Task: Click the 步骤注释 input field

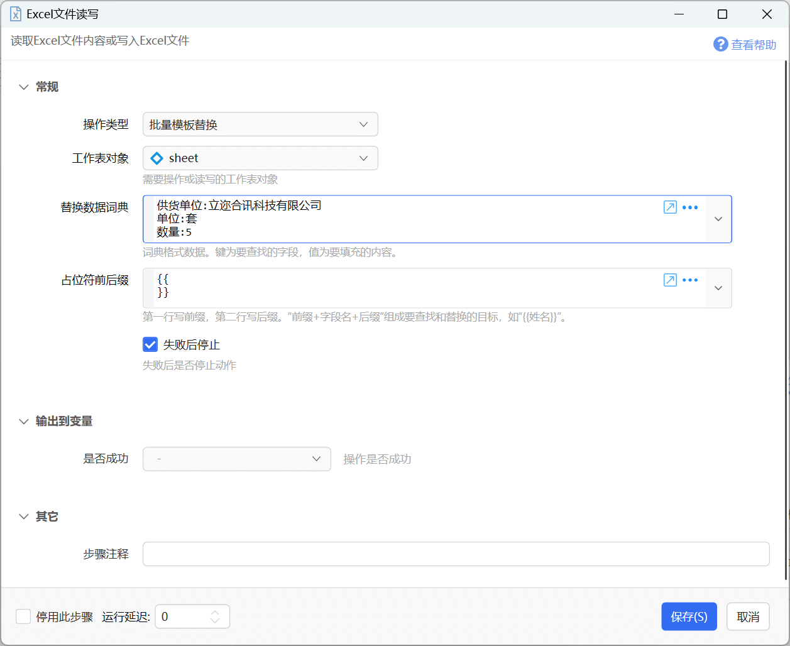Action: coord(456,554)
